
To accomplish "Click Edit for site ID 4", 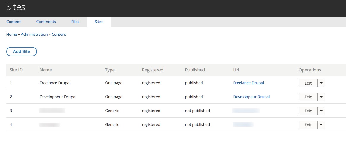I will pyautogui.click(x=308, y=125).
